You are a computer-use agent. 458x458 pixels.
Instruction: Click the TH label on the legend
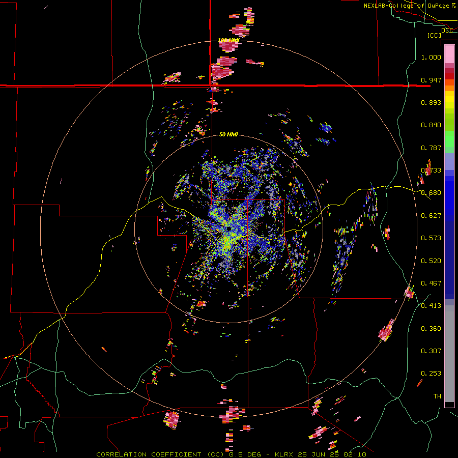click(437, 396)
